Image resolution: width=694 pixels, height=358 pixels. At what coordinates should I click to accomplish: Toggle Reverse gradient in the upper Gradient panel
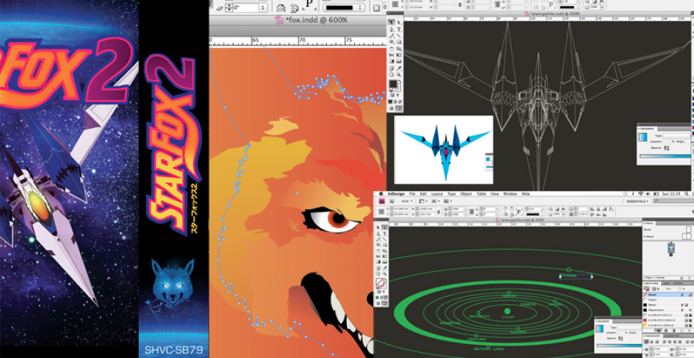[666, 148]
